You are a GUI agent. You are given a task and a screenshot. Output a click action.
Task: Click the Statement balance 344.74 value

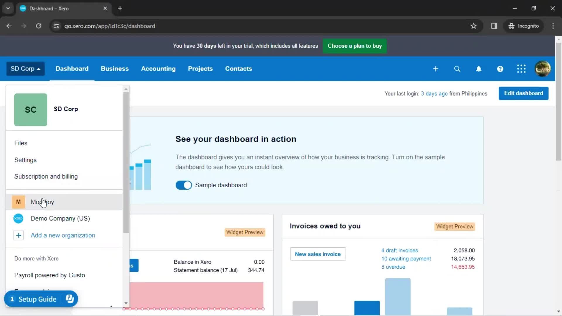pos(256,270)
